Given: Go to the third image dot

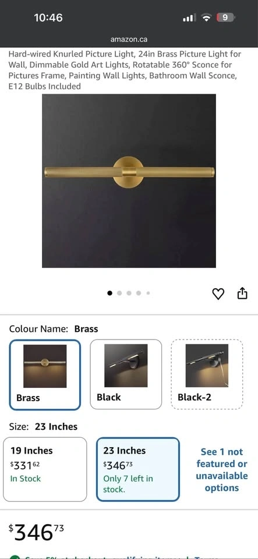Looking at the screenshot, I should (129, 293).
